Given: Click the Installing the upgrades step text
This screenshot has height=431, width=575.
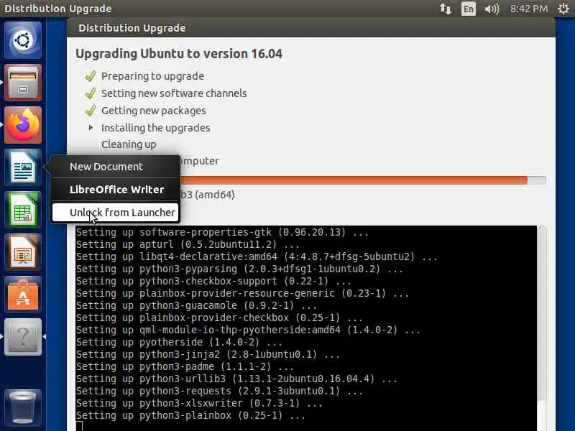Looking at the screenshot, I should pyautogui.click(x=156, y=128).
